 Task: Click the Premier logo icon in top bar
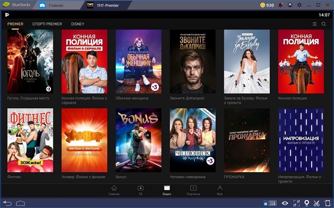7,14
